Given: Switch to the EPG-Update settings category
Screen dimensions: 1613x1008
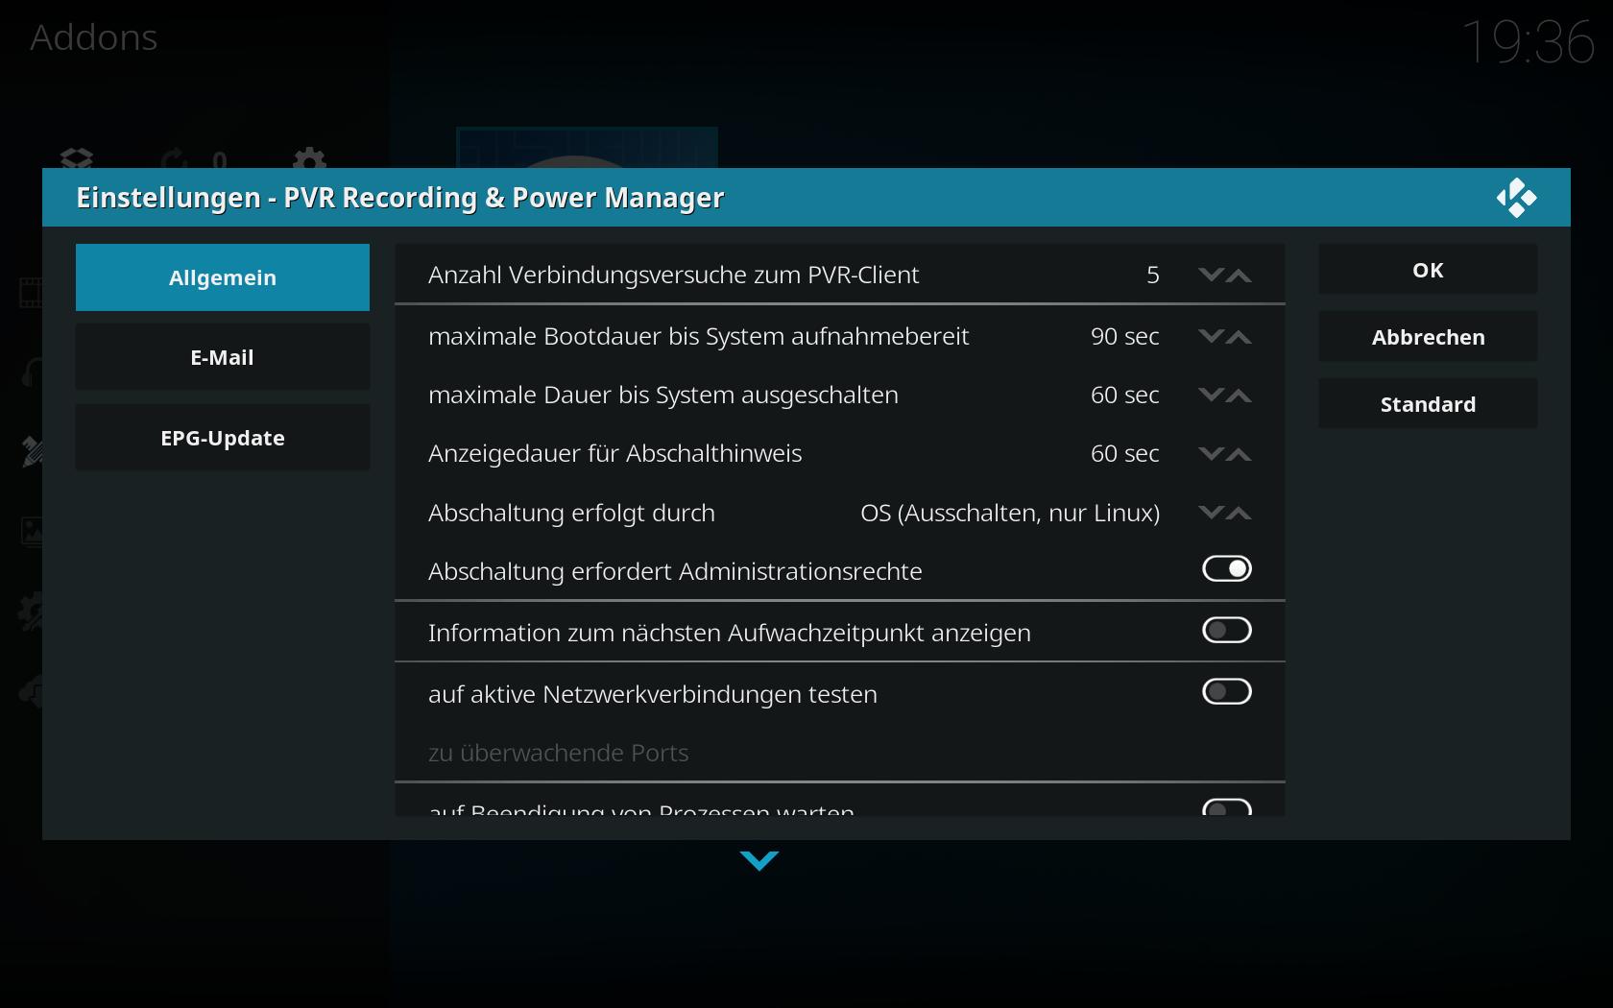Looking at the screenshot, I should pyautogui.click(x=223, y=438).
